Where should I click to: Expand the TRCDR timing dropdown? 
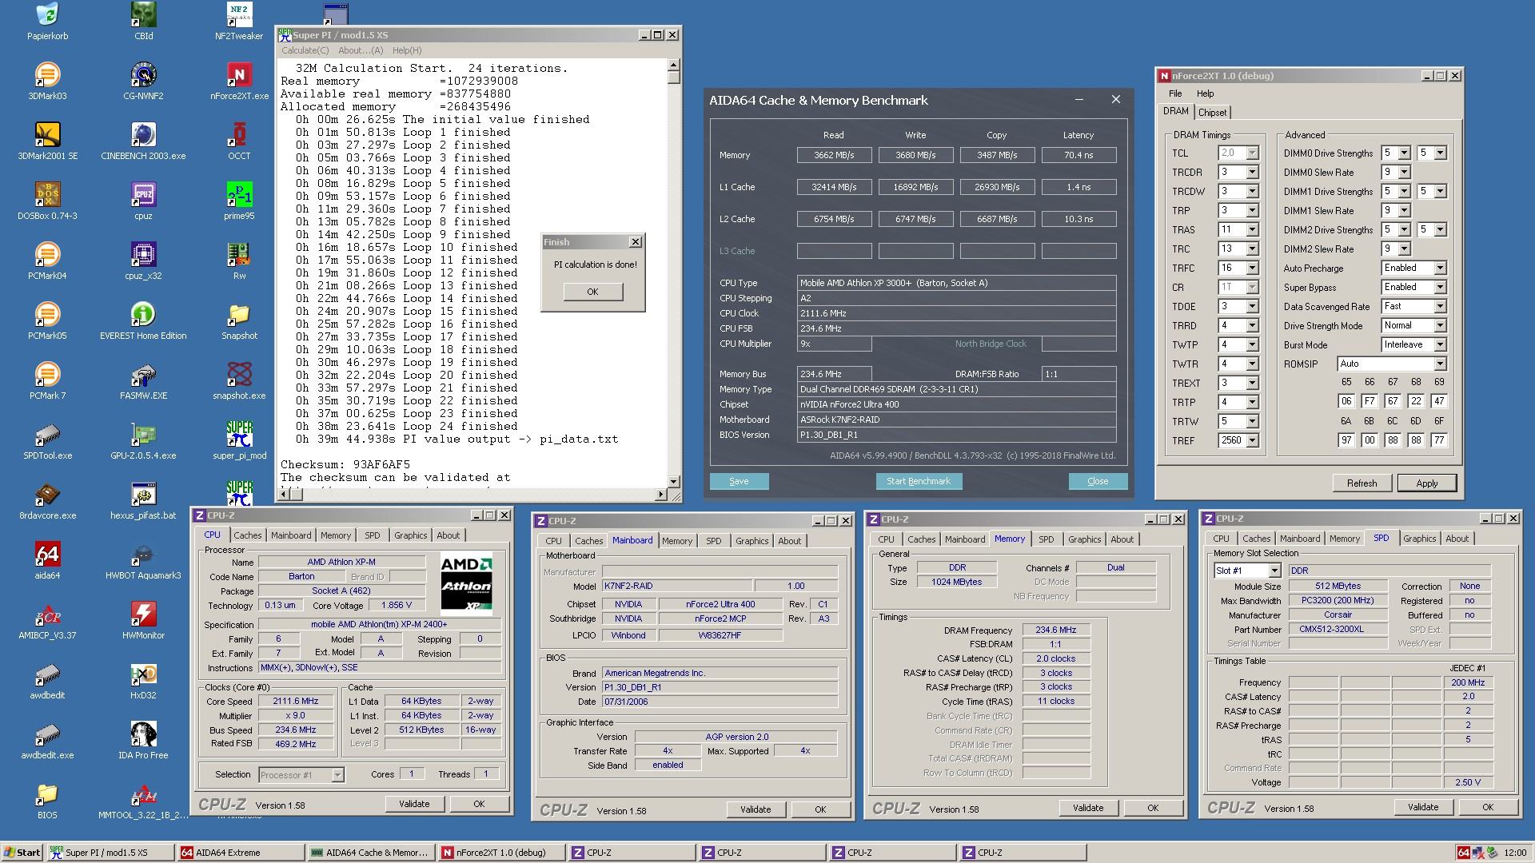pos(1252,173)
